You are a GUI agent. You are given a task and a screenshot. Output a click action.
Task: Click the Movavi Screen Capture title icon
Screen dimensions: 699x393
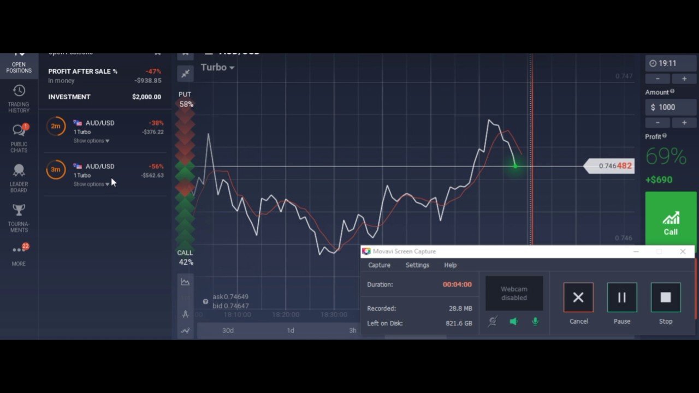[366, 252]
